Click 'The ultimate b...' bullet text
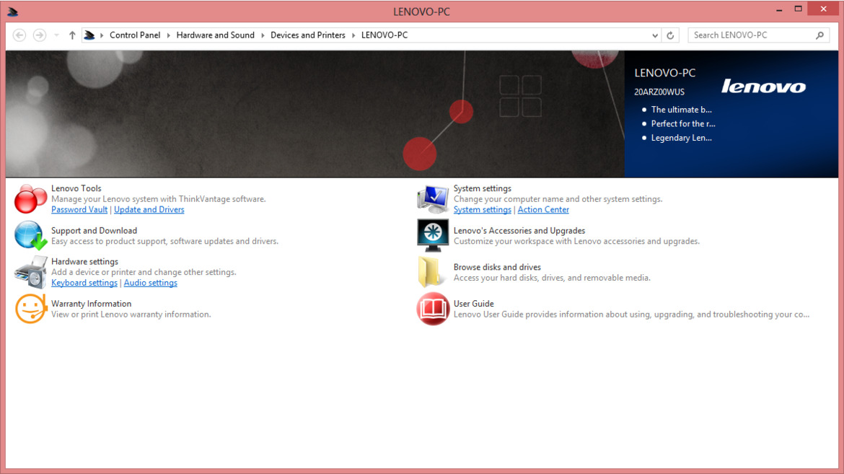Screen dimensions: 844x474 [682, 110]
